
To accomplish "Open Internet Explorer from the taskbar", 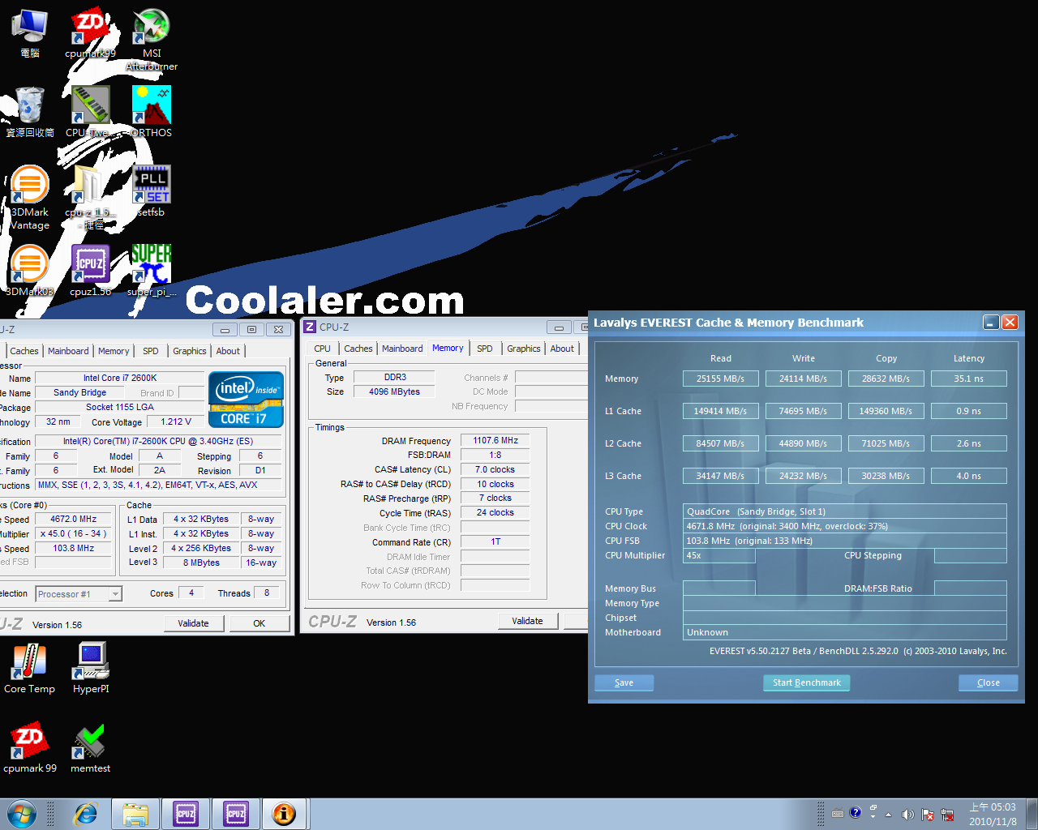I will tap(85, 814).
